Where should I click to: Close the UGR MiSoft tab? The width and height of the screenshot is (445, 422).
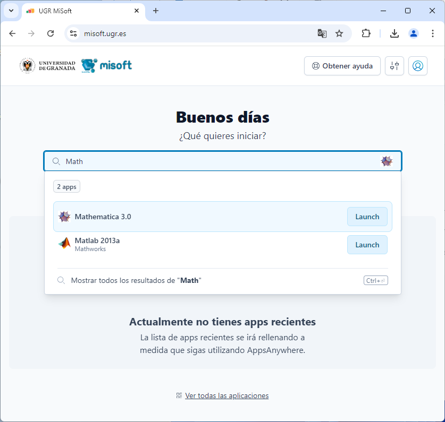(x=137, y=11)
